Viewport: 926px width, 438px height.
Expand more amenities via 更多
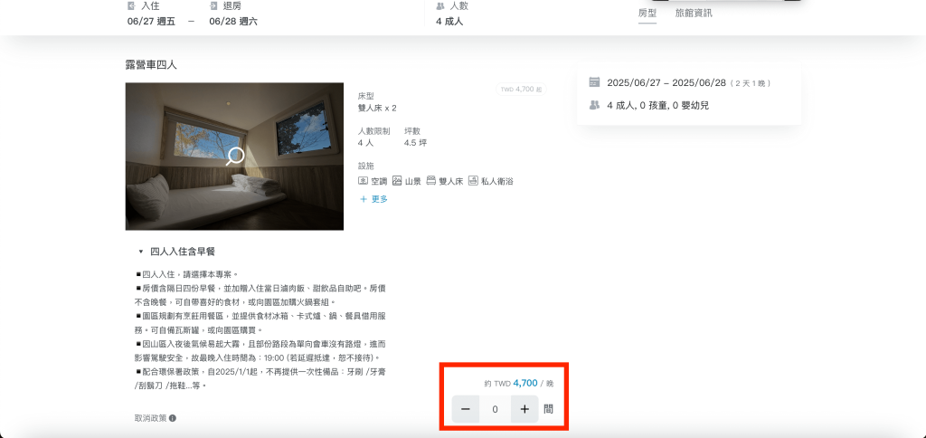pyautogui.click(x=373, y=199)
